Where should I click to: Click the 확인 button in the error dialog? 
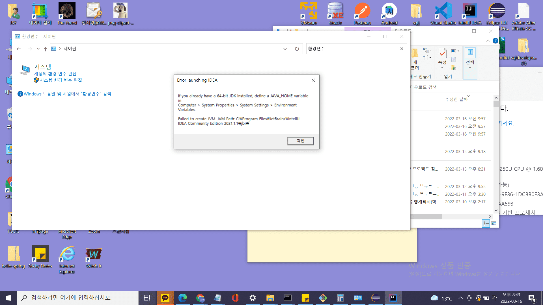(300, 141)
